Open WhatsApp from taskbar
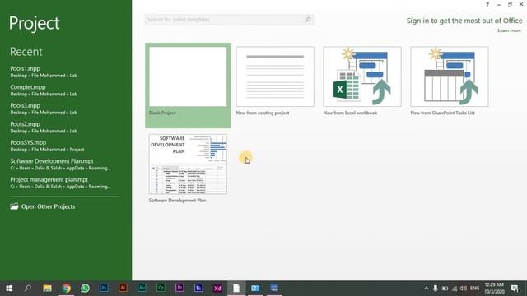The height and width of the screenshot is (296, 527). 85,289
